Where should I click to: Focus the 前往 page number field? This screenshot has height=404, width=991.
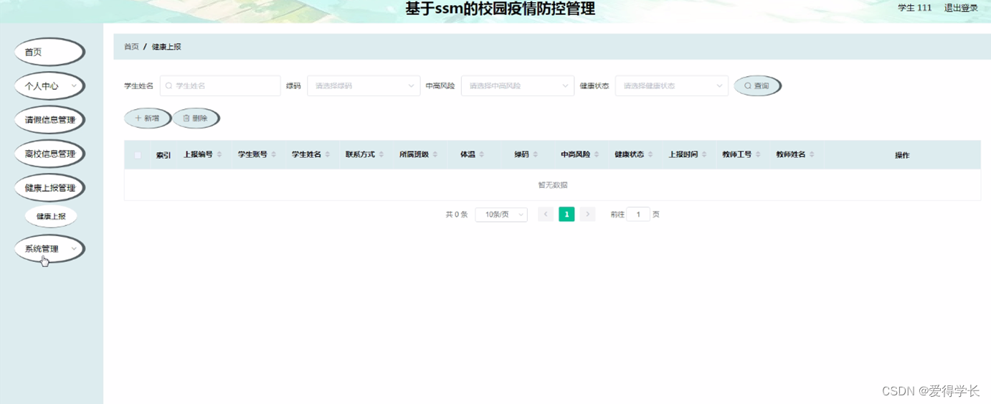pos(638,214)
